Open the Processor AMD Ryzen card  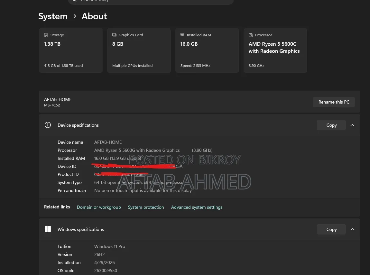275,50
